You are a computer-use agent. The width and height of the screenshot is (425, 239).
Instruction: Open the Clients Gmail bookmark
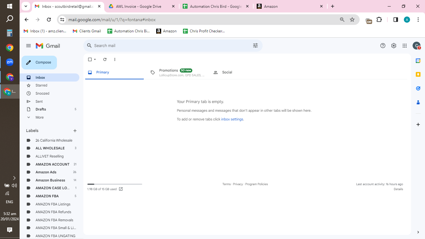pyautogui.click(x=87, y=31)
